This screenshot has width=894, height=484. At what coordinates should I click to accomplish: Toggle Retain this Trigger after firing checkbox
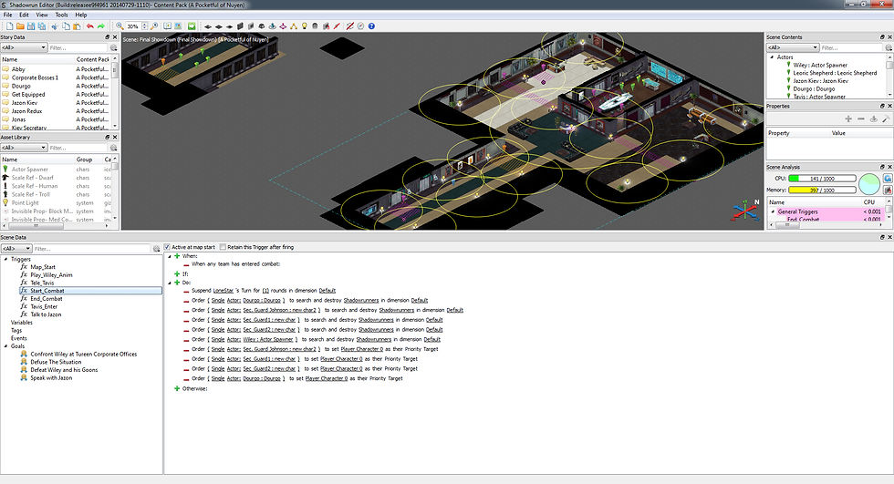223,247
